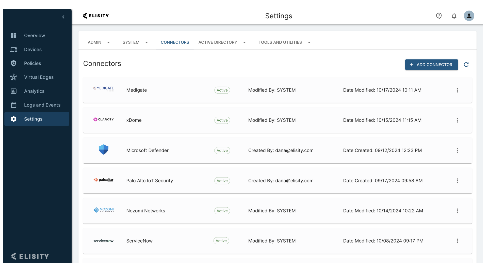This screenshot has height=271, width=489.
Task: Click the Policies shield icon
Action: pyautogui.click(x=14, y=63)
